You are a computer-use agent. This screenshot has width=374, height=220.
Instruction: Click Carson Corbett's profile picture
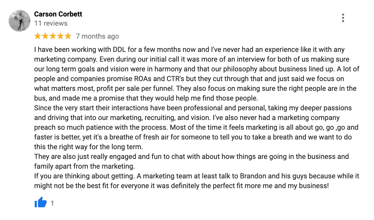coord(20,21)
